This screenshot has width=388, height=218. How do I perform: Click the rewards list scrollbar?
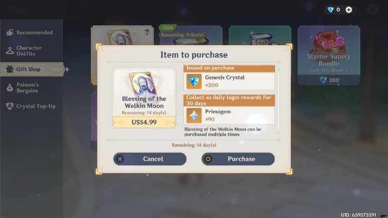(278, 101)
